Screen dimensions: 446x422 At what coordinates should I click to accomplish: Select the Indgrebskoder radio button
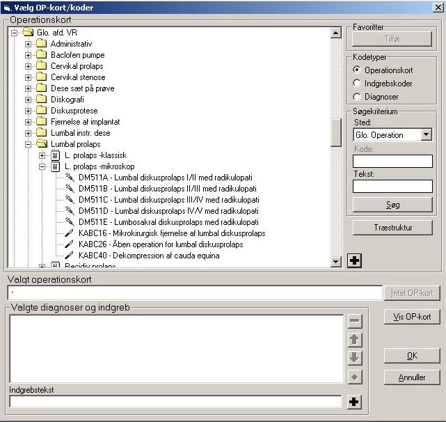pyautogui.click(x=357, y=83)
